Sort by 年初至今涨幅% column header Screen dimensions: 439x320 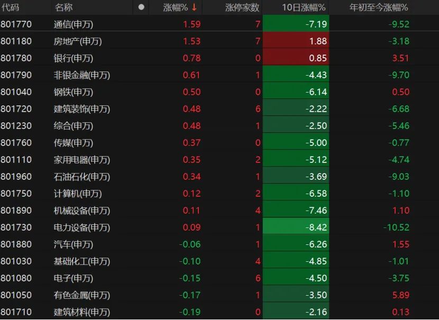click(x=379, y=7)
